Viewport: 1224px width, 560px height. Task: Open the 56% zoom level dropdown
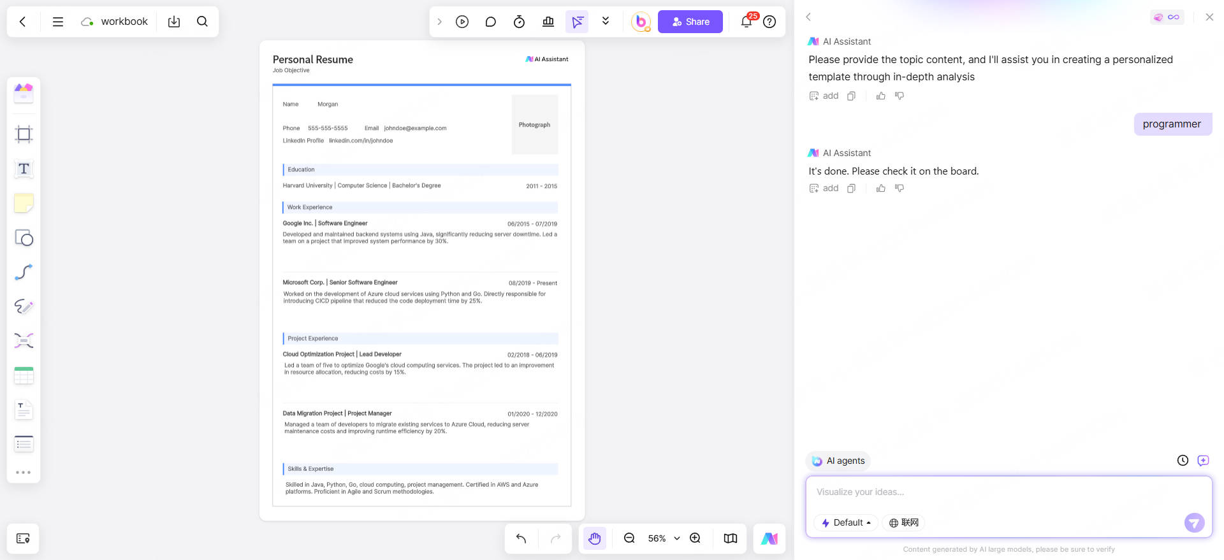click(x=664, y=538)
